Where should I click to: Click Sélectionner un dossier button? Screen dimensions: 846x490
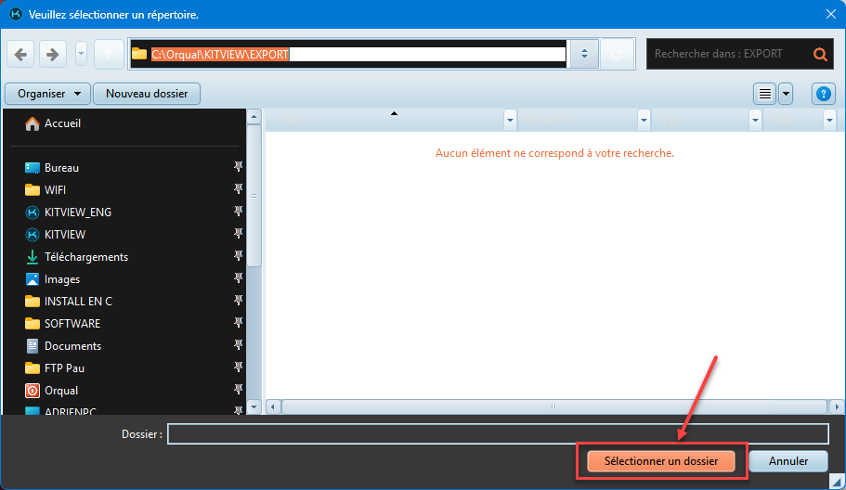click(x=661, y=461)
